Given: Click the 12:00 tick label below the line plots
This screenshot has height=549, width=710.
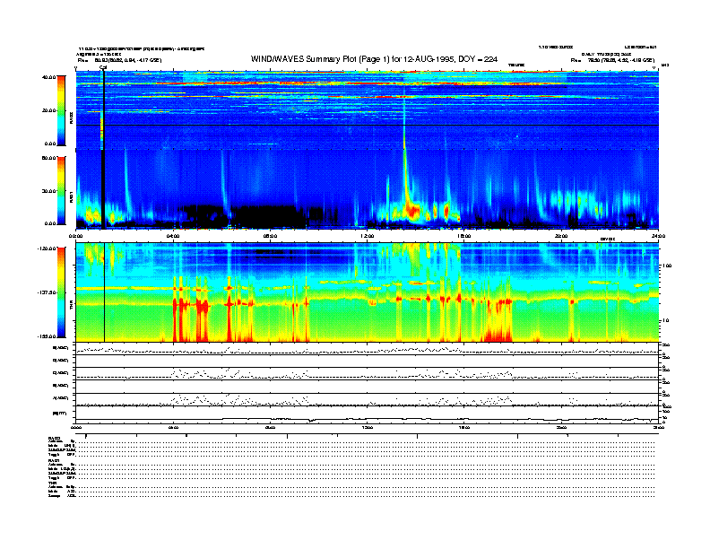Looking at the screenshot, I should point(368,427).
